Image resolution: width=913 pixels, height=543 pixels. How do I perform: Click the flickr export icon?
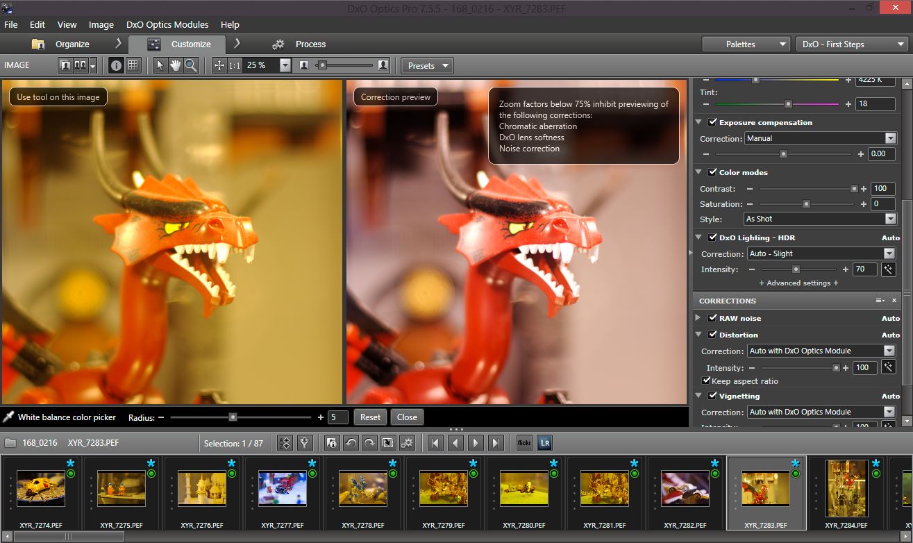pyautogui.click(x=524, y=443)
